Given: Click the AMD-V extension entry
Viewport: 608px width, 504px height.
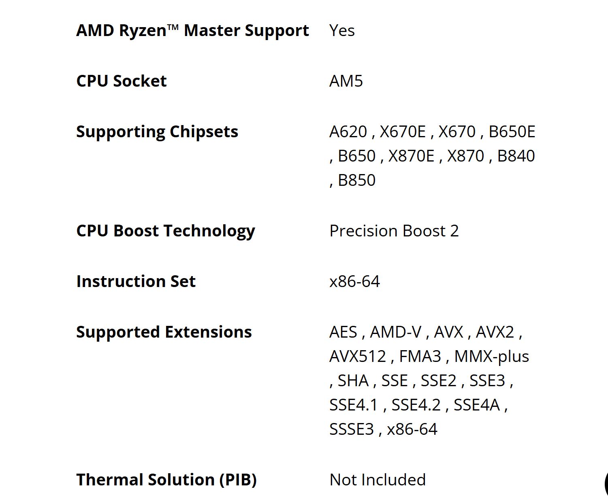Looking at the screenshot, I should [x=395, y=332].
